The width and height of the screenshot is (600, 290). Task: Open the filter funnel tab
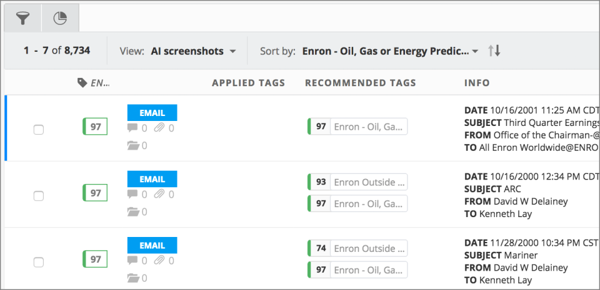click(x=22, y=19)
